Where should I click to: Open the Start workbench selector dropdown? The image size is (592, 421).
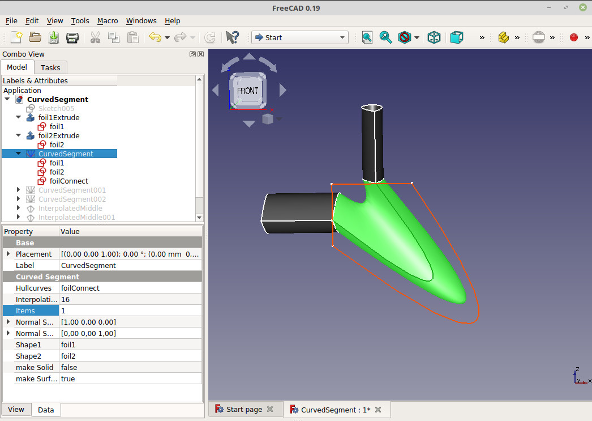tap(300, 37)
